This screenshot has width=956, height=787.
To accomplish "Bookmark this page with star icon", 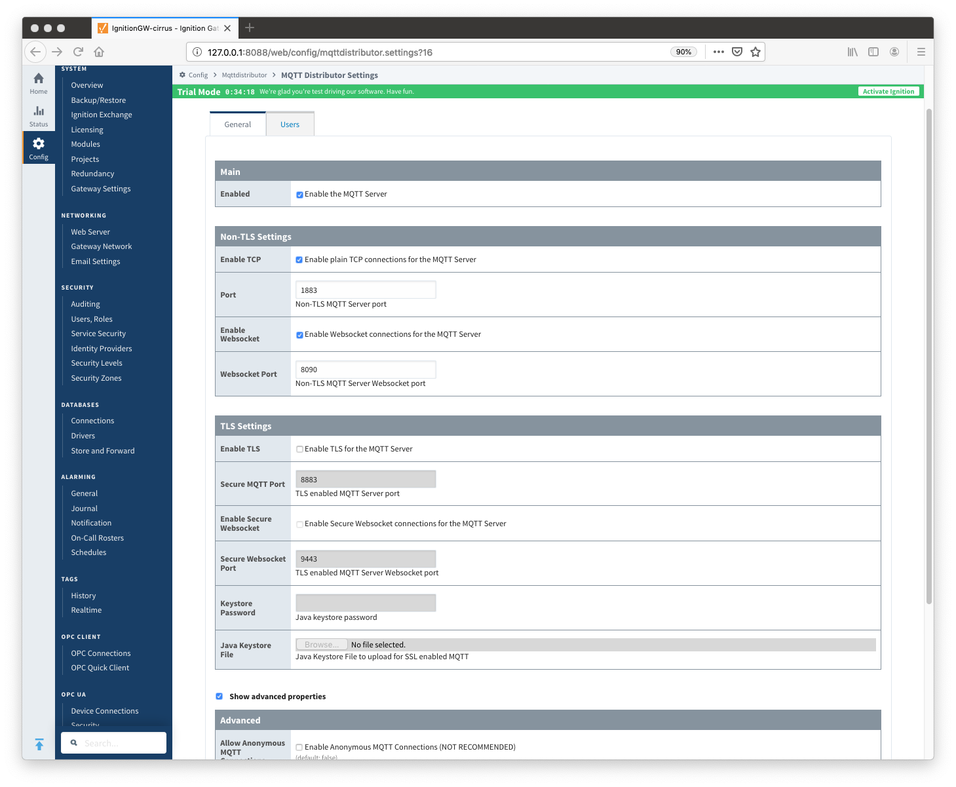I will click(x=755, y=52).
